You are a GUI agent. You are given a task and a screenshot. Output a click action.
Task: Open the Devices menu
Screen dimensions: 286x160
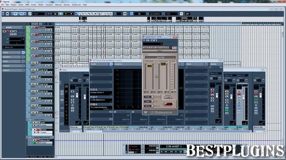(67, 5)
